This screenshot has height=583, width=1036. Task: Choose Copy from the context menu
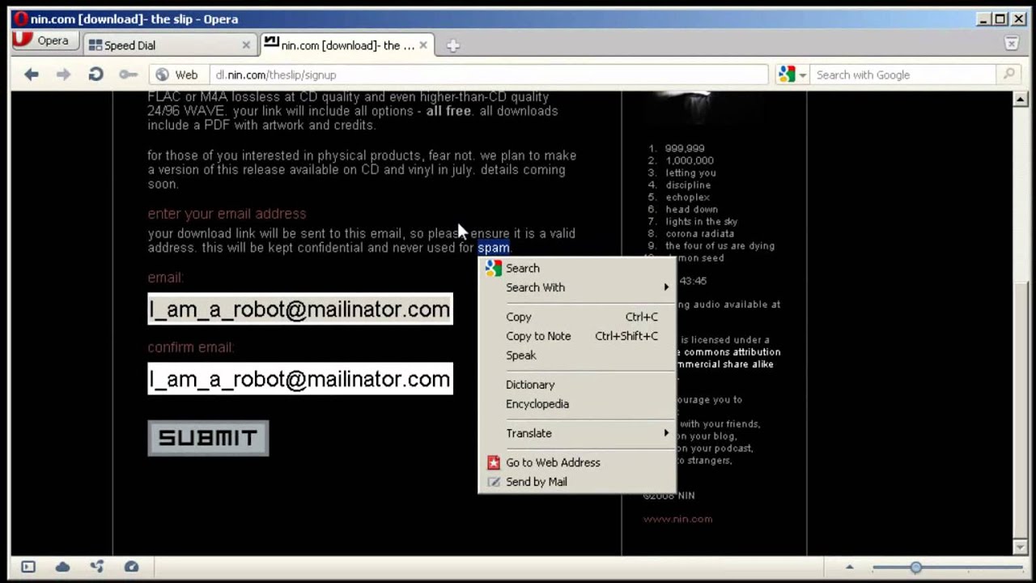[x=577, y=317]
